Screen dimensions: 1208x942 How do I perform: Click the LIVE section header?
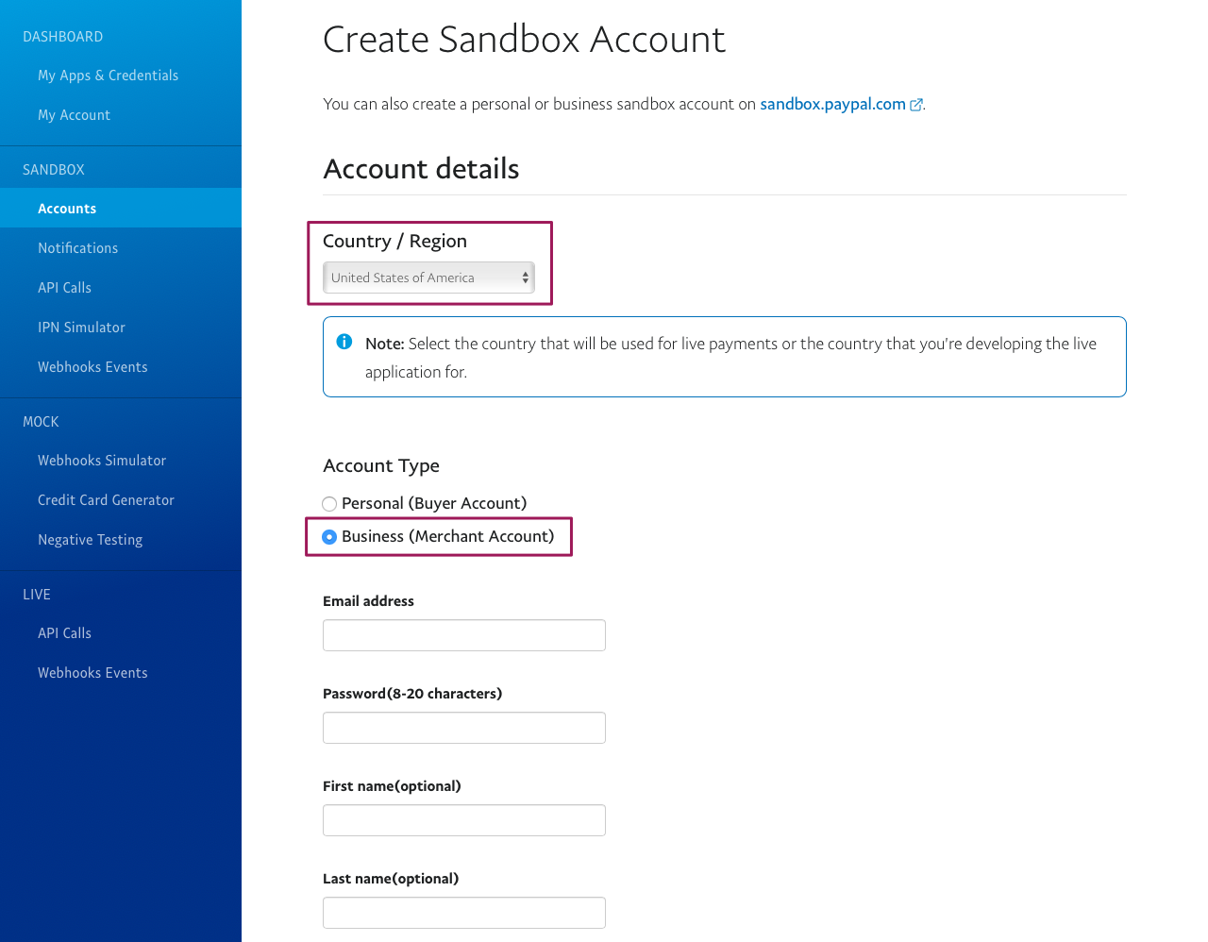(x=37, y=595)
